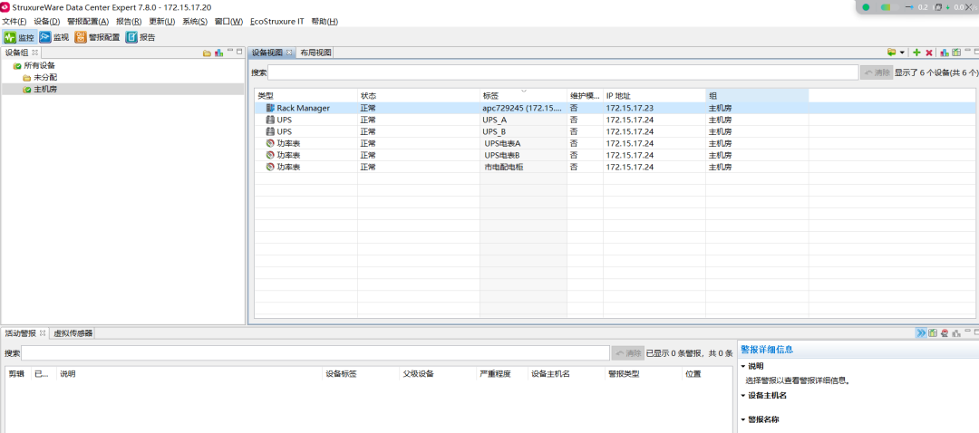Click the bar chart icon in 设备组 panel
The height and width of the screenshot is (433, 979).
click(x=218, y=53)
